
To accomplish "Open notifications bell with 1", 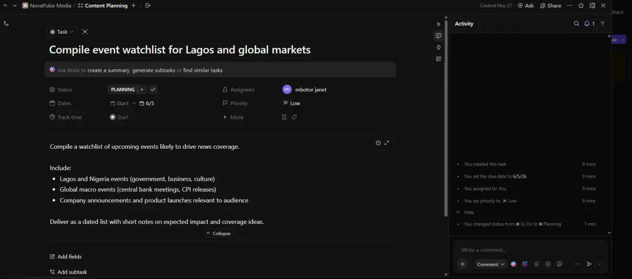I will pos(589,24).
